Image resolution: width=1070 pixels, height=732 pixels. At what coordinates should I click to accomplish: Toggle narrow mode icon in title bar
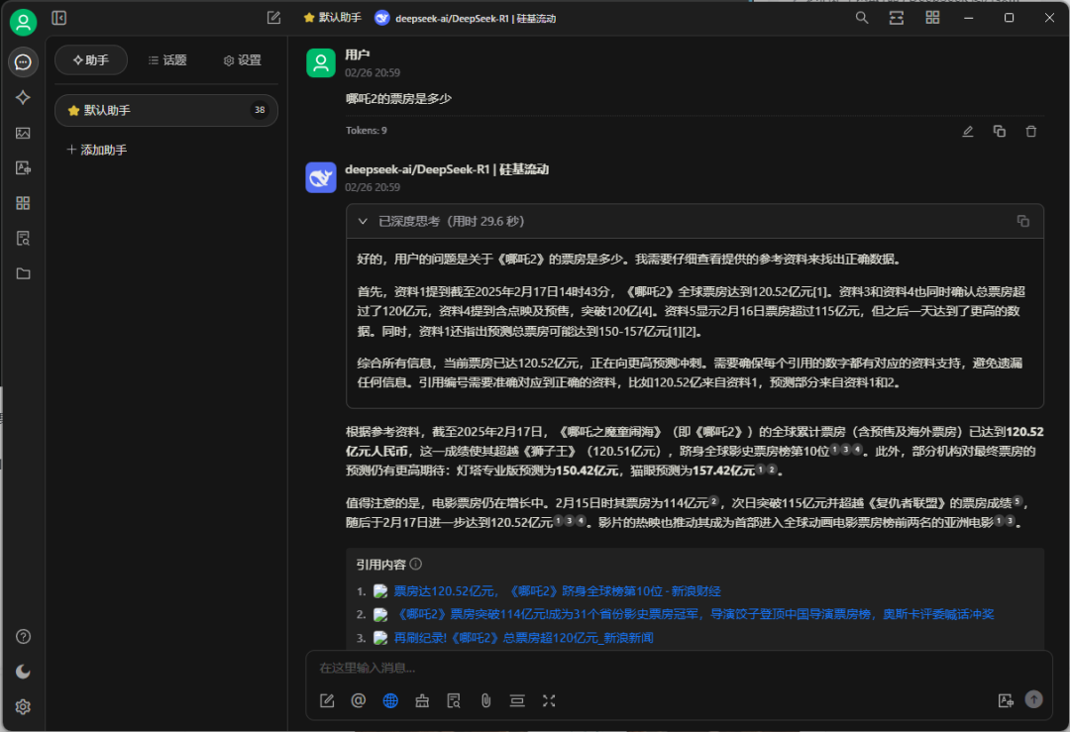coord(896,18)
